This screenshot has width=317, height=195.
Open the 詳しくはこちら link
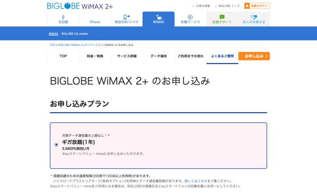196,181
